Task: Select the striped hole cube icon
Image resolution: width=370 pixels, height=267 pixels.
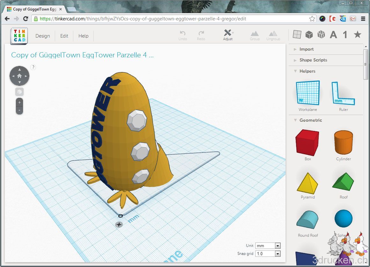Action: [x=321, y=35]
